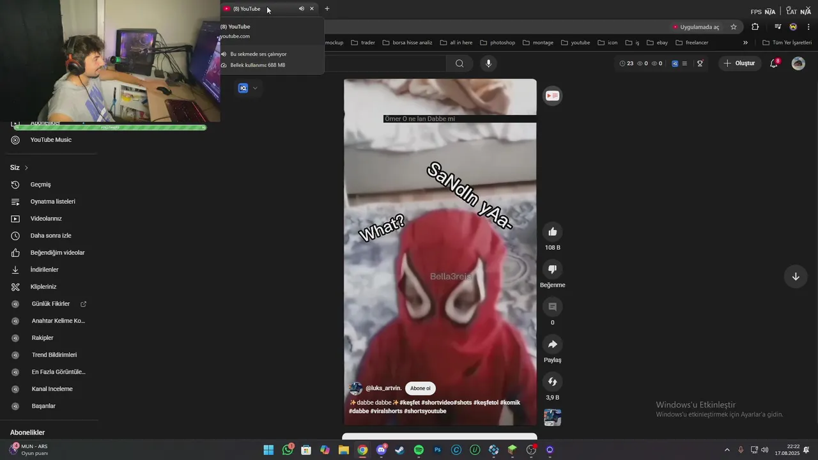Expand the Siz section chevron
Viewport: 818px width, 460px height.
click(26, 168)
